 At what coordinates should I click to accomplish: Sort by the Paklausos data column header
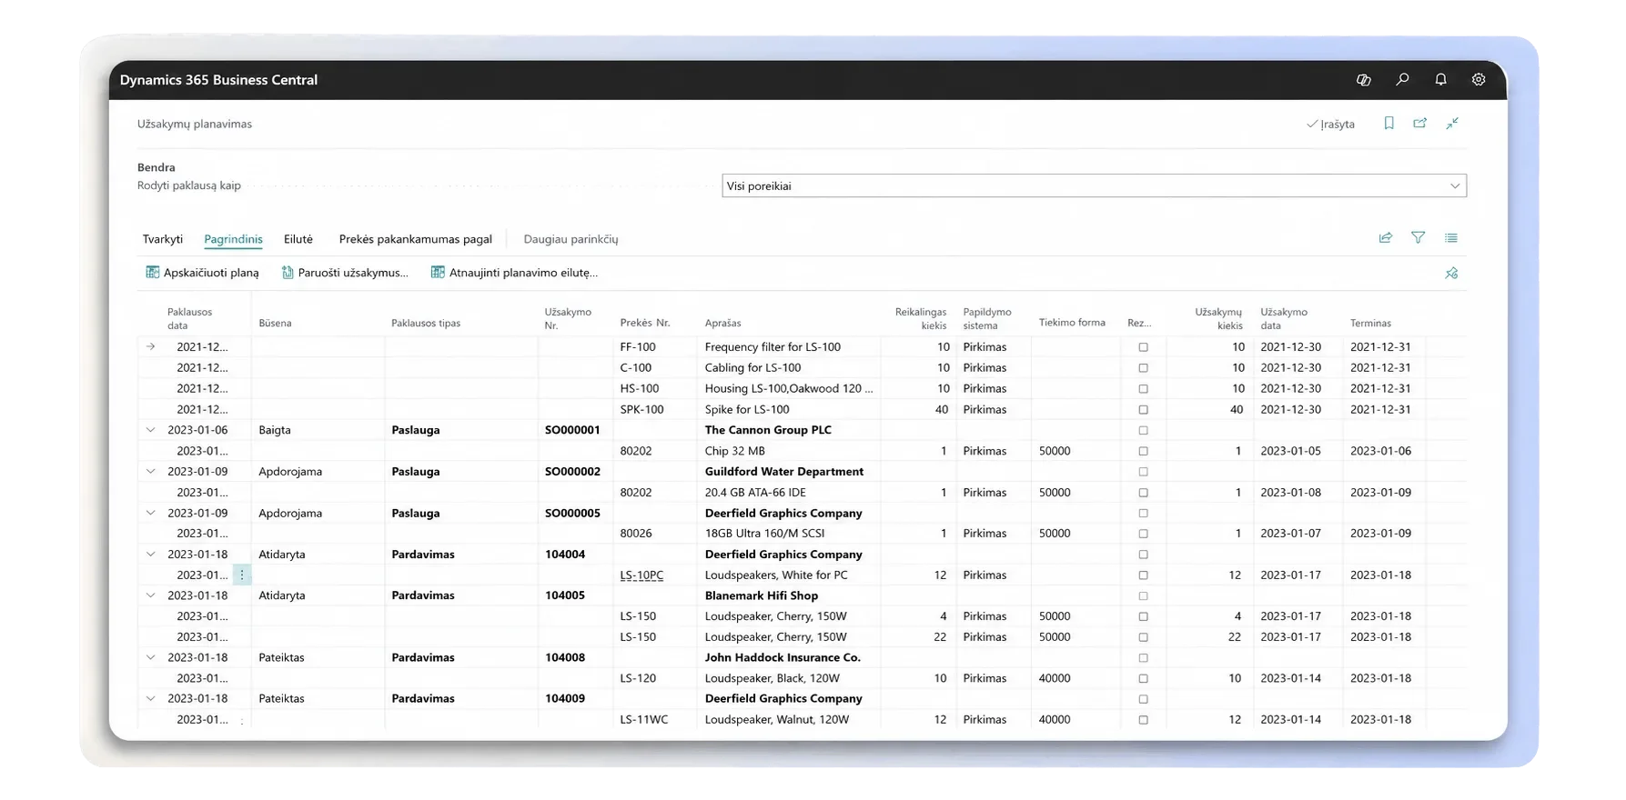189,318
